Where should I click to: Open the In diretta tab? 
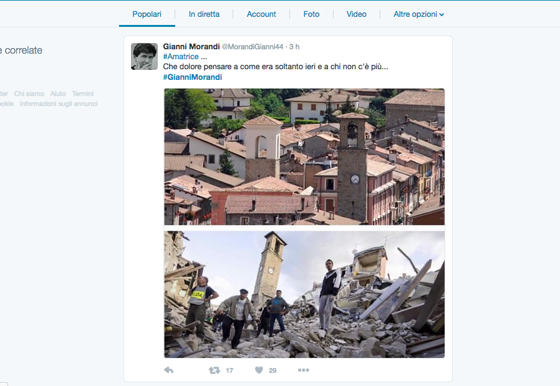point(204,14)
